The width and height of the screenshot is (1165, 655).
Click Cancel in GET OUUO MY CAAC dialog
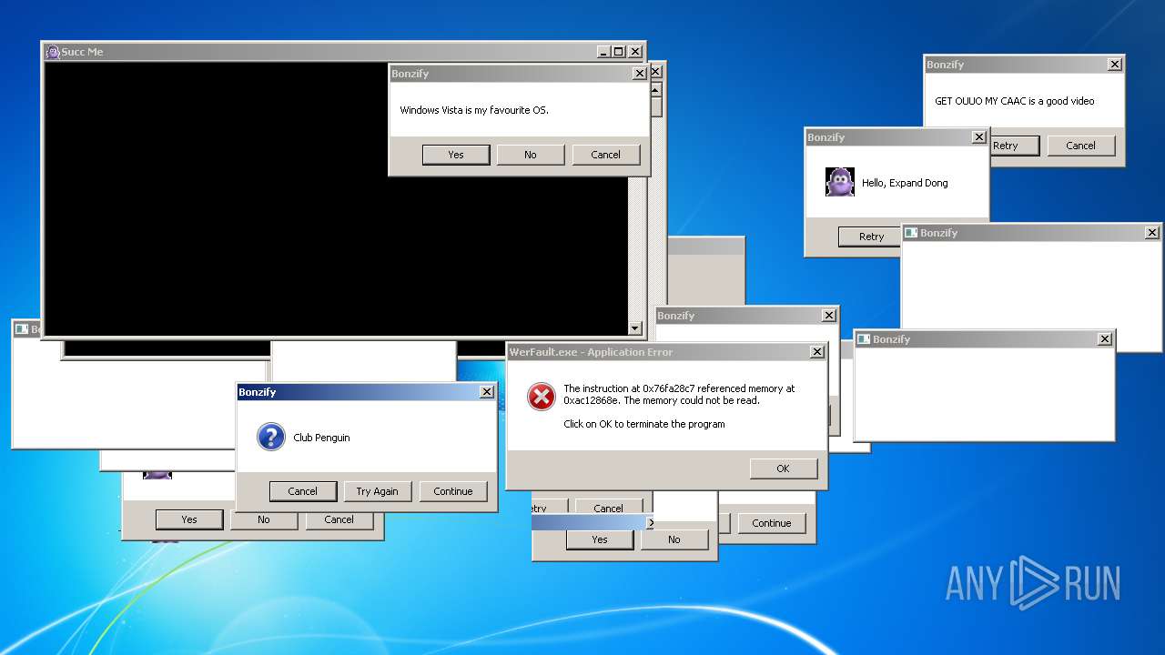click(1081, 146)
